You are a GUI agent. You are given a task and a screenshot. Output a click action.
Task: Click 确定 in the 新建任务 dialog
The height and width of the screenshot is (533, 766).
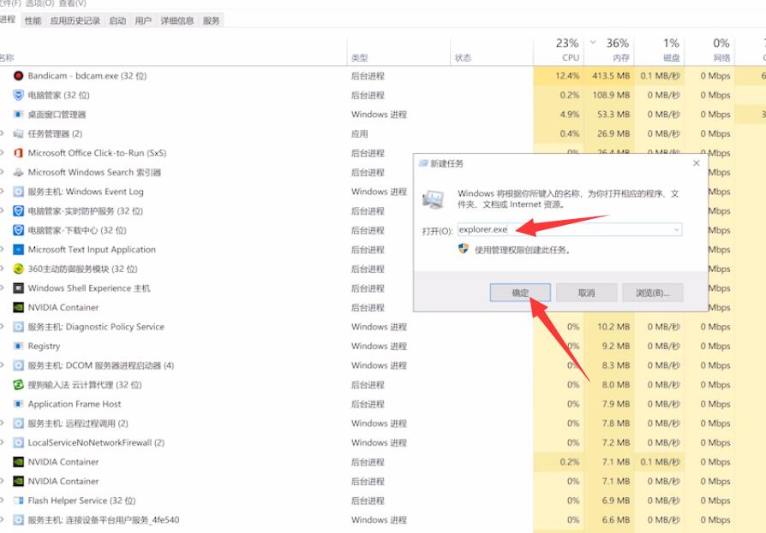[520, 293]
